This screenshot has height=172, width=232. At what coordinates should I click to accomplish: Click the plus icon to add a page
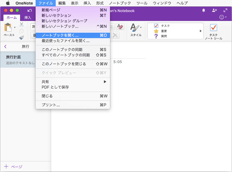6,167
